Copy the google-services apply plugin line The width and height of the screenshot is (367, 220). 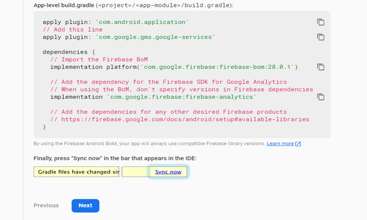click(320, 37)
